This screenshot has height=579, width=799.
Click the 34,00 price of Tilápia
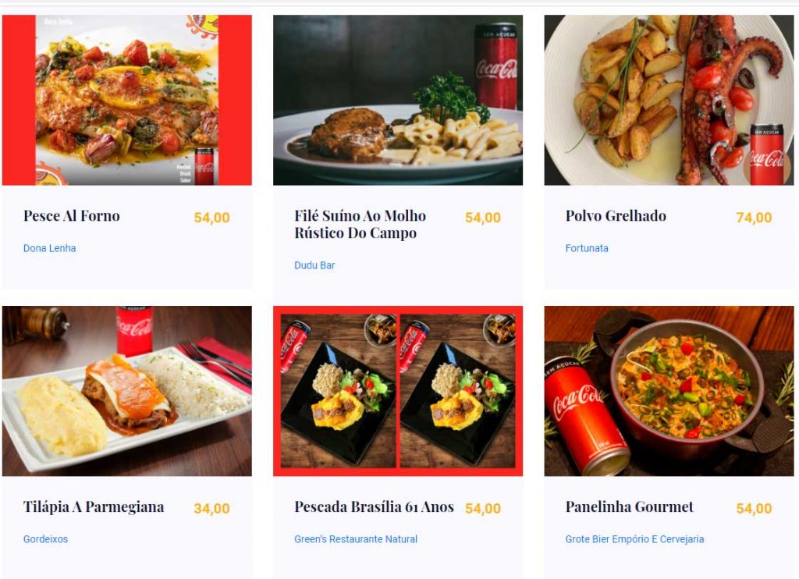(211, 509)
